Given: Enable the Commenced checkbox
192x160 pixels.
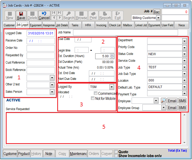Looking at the screenshot, I should [x=96, y=94].
